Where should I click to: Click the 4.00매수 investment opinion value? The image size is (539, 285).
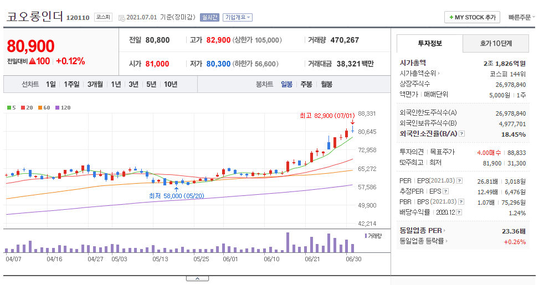coord(489,153)
